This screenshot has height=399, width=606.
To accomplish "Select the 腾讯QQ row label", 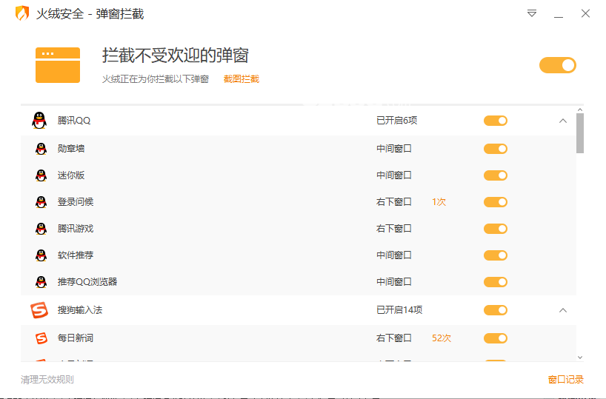I will (74, 121).
